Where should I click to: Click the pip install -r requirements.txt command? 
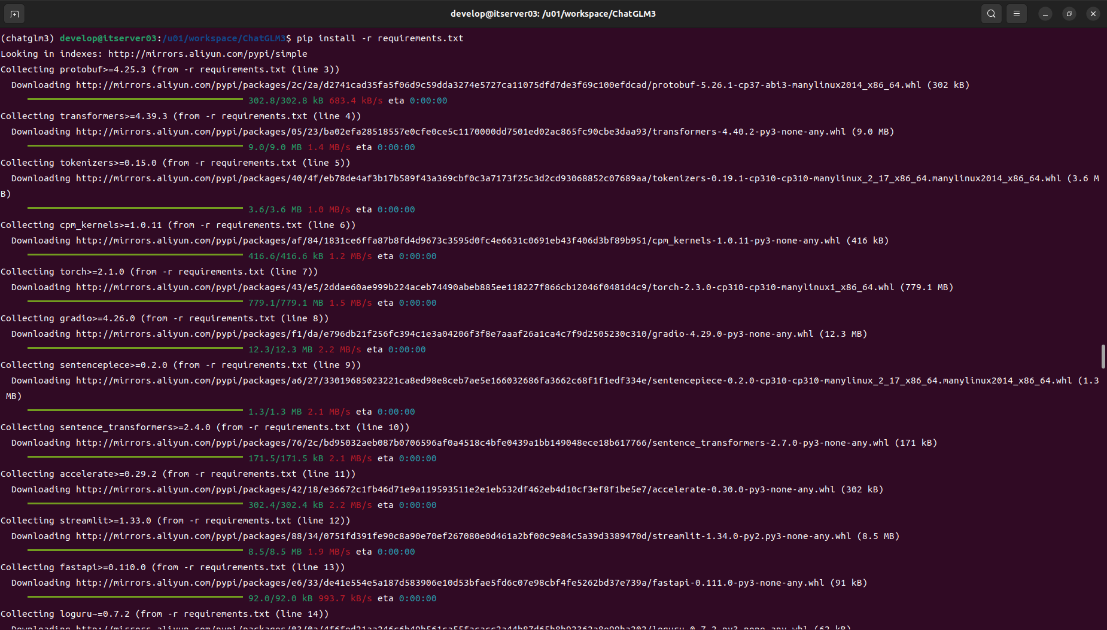tap(380, 38)
